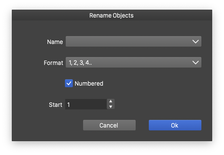
Task: Click the Start field label
Action: pos(55,105)
